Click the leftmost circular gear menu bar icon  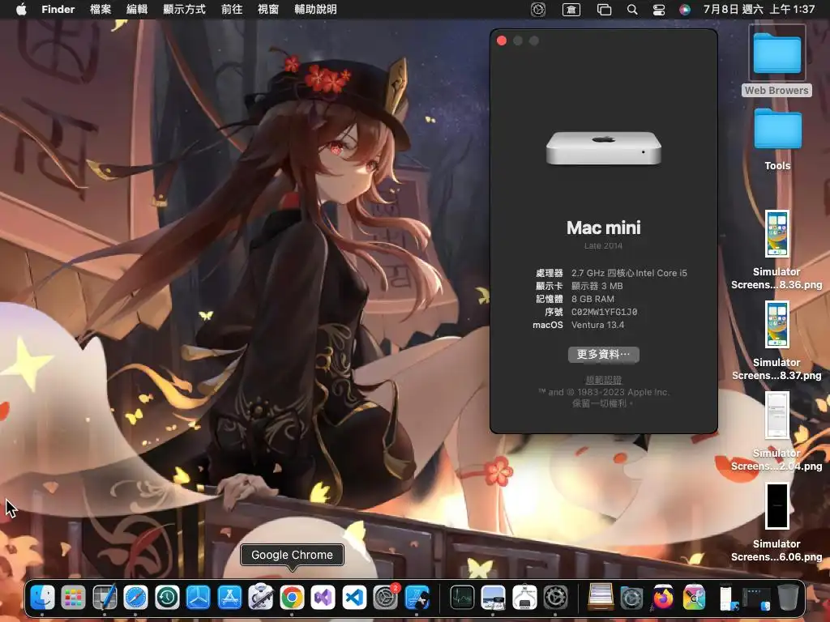(x=538, y=10)
